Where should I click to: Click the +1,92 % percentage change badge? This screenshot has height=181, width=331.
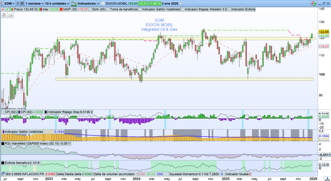[x=154, y=4]
